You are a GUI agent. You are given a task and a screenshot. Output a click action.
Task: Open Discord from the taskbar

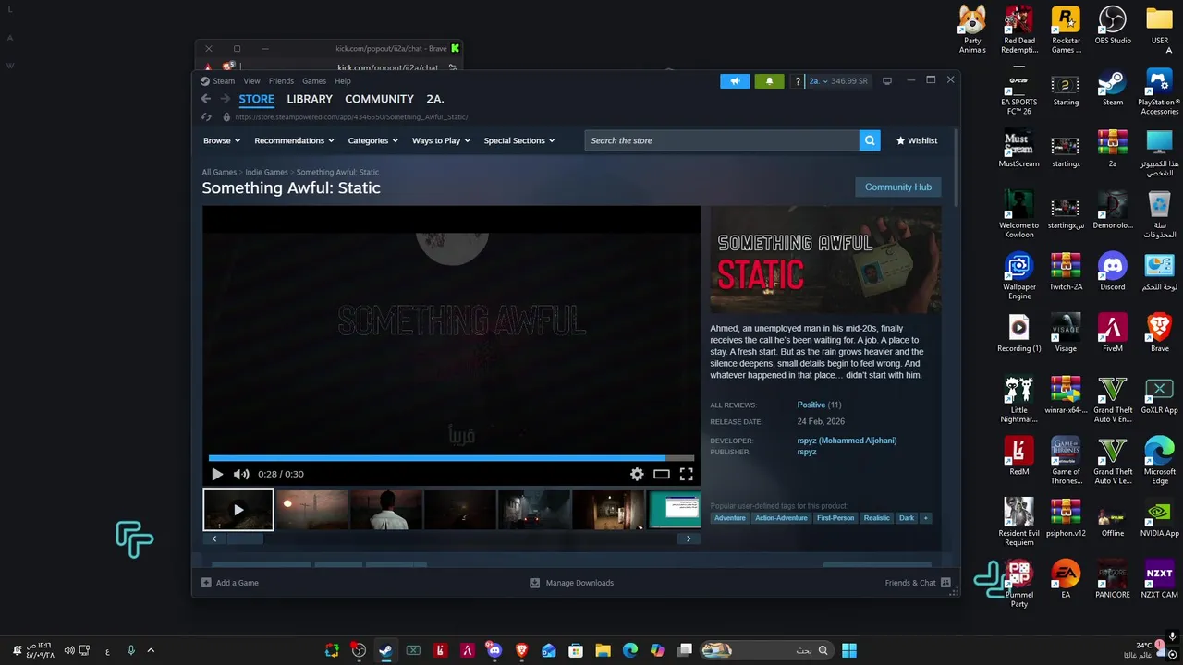[x=494, y=650]
